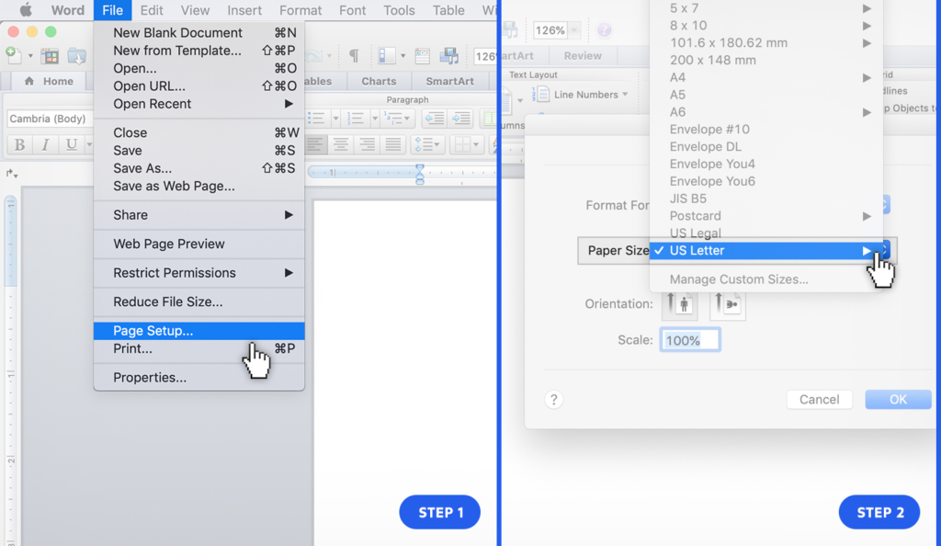Confirm paper settings with the OK button

tap(898, 399)
